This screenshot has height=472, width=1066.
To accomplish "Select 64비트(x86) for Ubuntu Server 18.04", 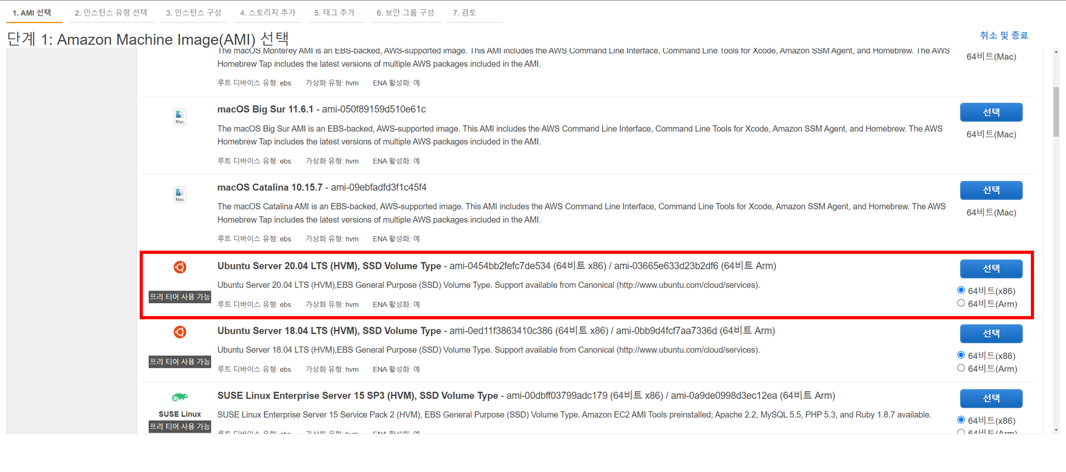I will [961, 355].
